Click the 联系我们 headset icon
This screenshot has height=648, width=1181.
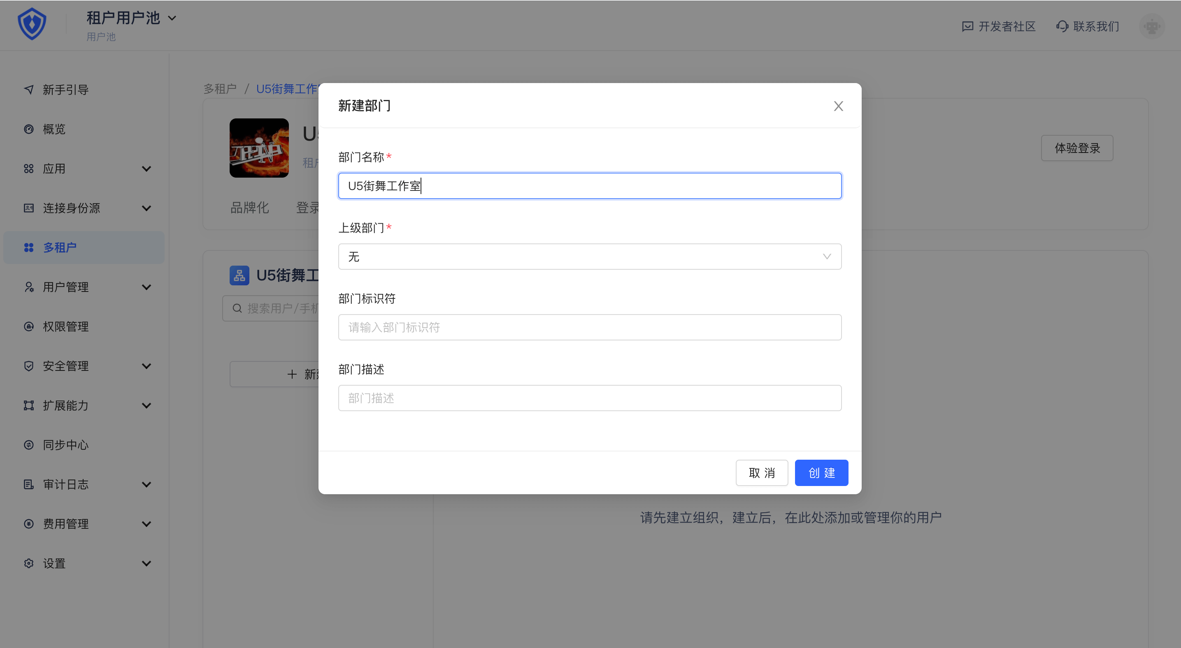[1062, 27]
